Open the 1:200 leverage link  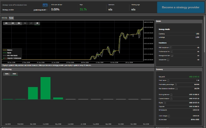point(197,37)
